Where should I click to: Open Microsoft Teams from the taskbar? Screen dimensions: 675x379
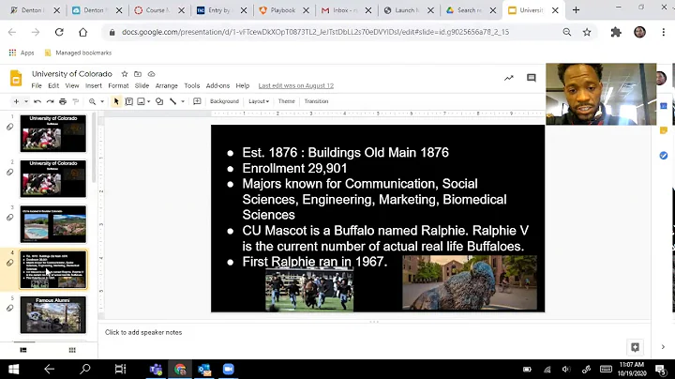pyautogui.click(x=156, y=369)
